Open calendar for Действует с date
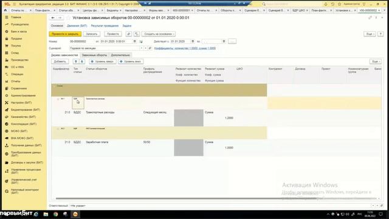Screen dimensions: 389x219 [x=193, y=41]
